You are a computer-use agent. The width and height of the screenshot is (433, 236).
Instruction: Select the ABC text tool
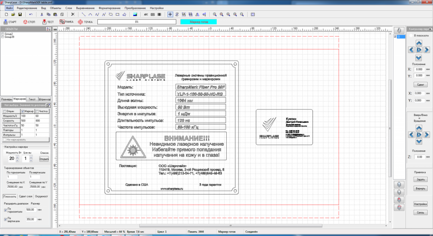click(146, 14)
